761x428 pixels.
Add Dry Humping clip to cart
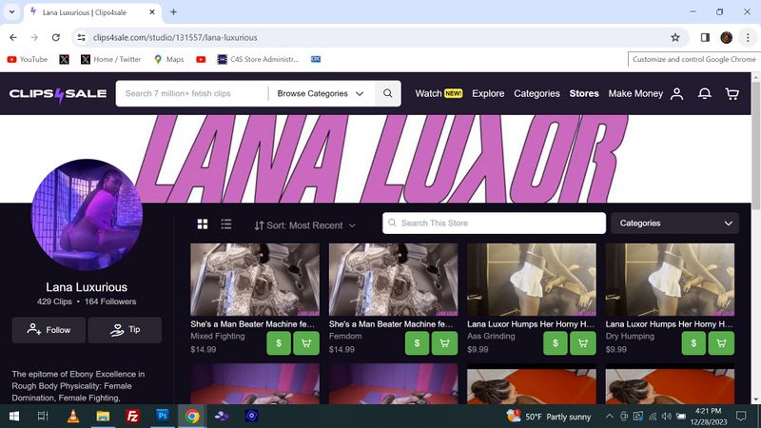pos(721,343)
